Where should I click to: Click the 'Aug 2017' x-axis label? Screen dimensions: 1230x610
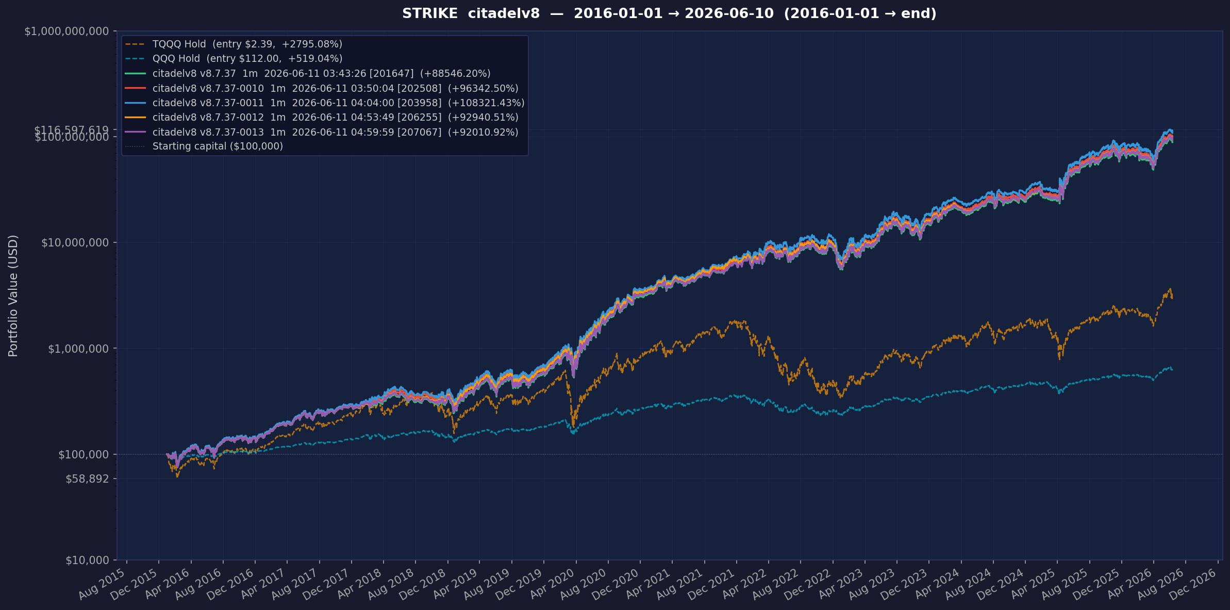tap(294, 584)
